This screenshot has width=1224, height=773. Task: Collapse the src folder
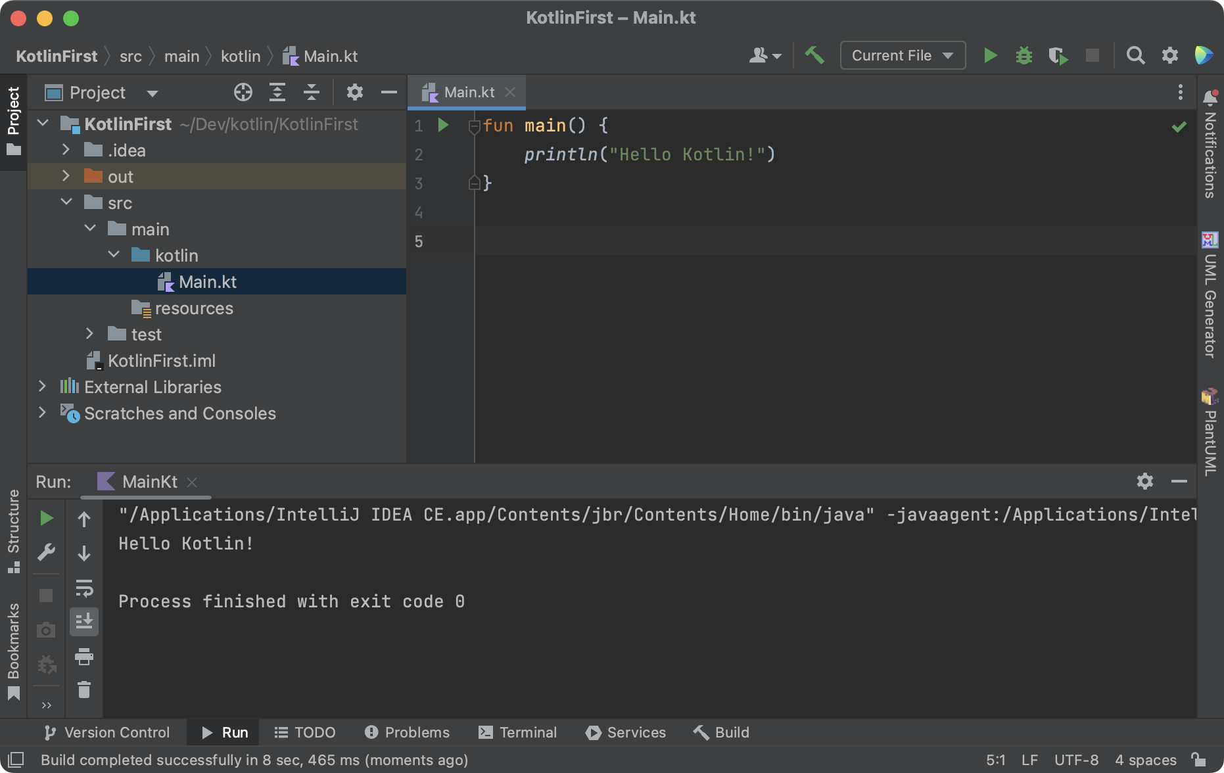tap(66, 202)
